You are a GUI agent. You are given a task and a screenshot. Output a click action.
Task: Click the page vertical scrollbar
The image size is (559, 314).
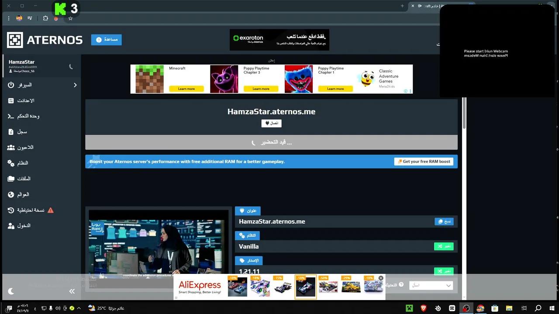click(465, 113)
